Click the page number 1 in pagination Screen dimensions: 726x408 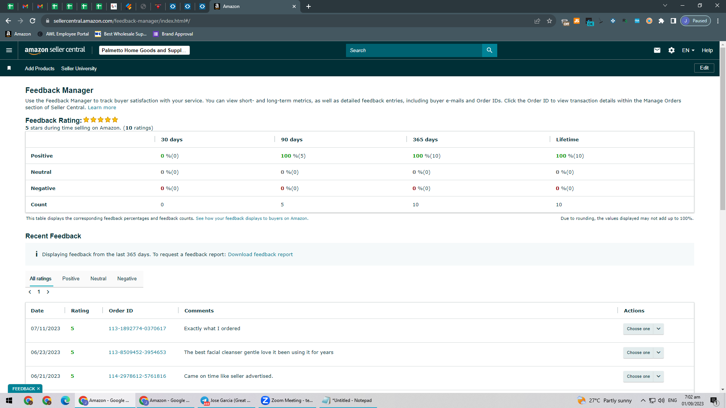tap(39, 292)
